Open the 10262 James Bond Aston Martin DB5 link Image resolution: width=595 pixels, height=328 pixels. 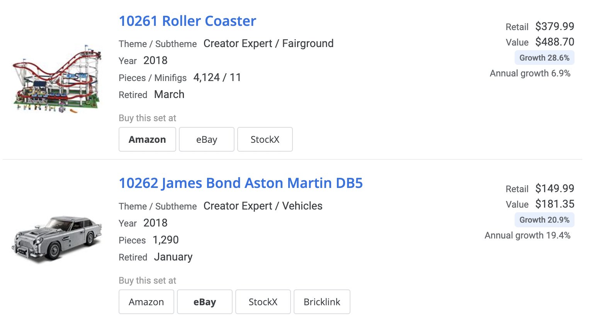241,183
